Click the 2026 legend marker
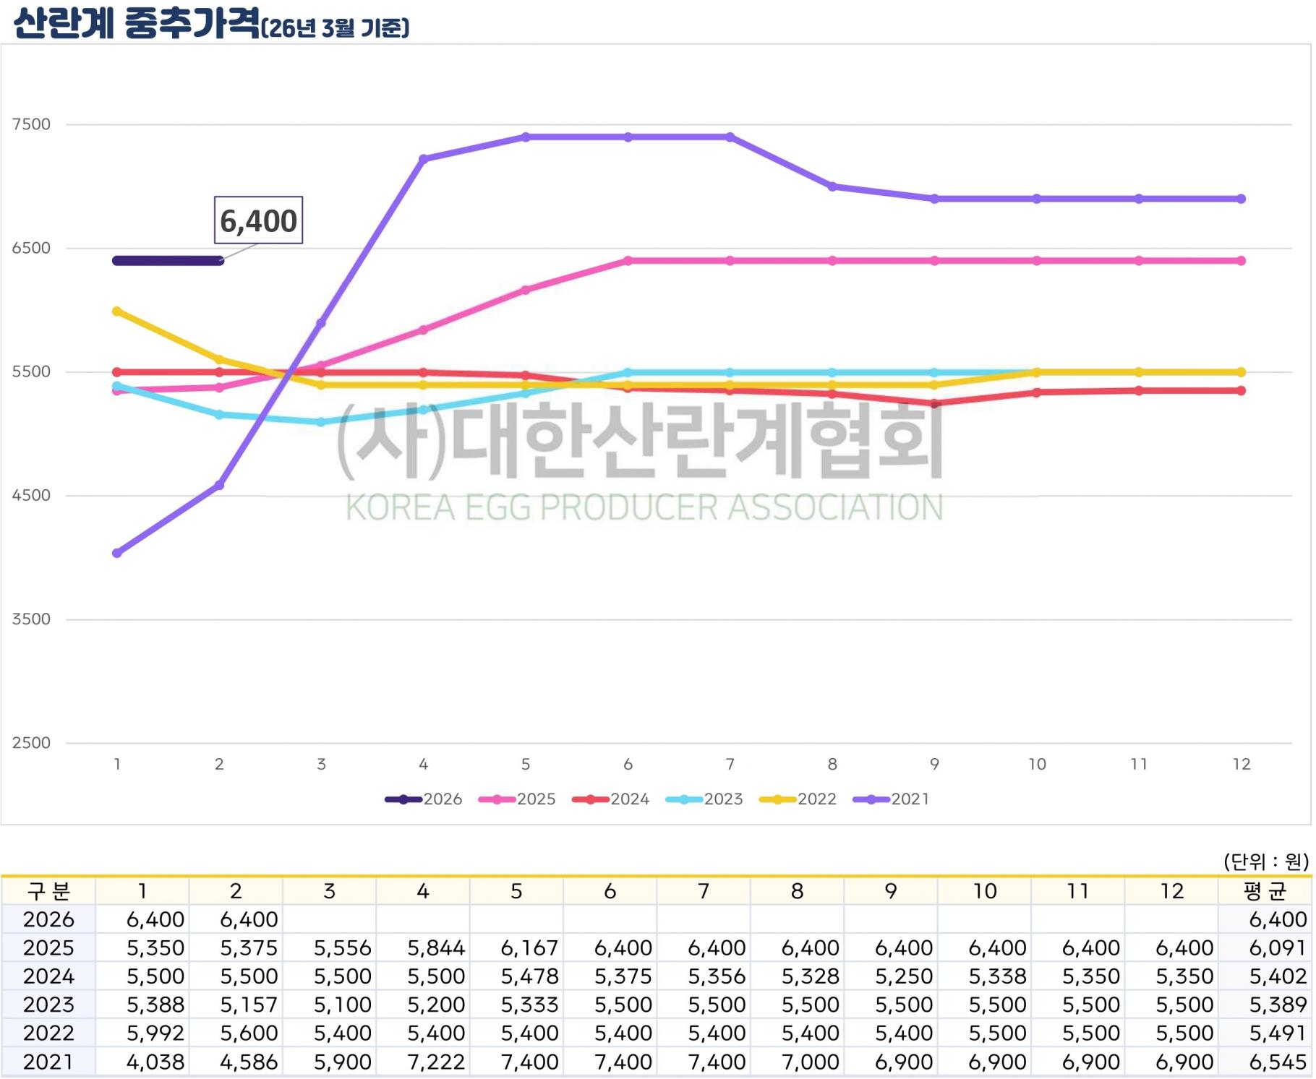1316x1079 pixels. pyautogui.click(x=403, y=799)
